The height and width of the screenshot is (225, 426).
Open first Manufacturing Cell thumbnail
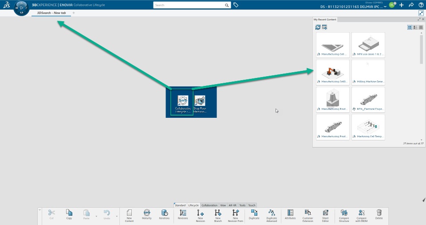(x=333, y=45)
